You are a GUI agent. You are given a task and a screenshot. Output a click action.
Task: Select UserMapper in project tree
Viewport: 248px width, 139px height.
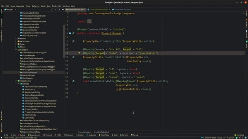tap(28, 78)
